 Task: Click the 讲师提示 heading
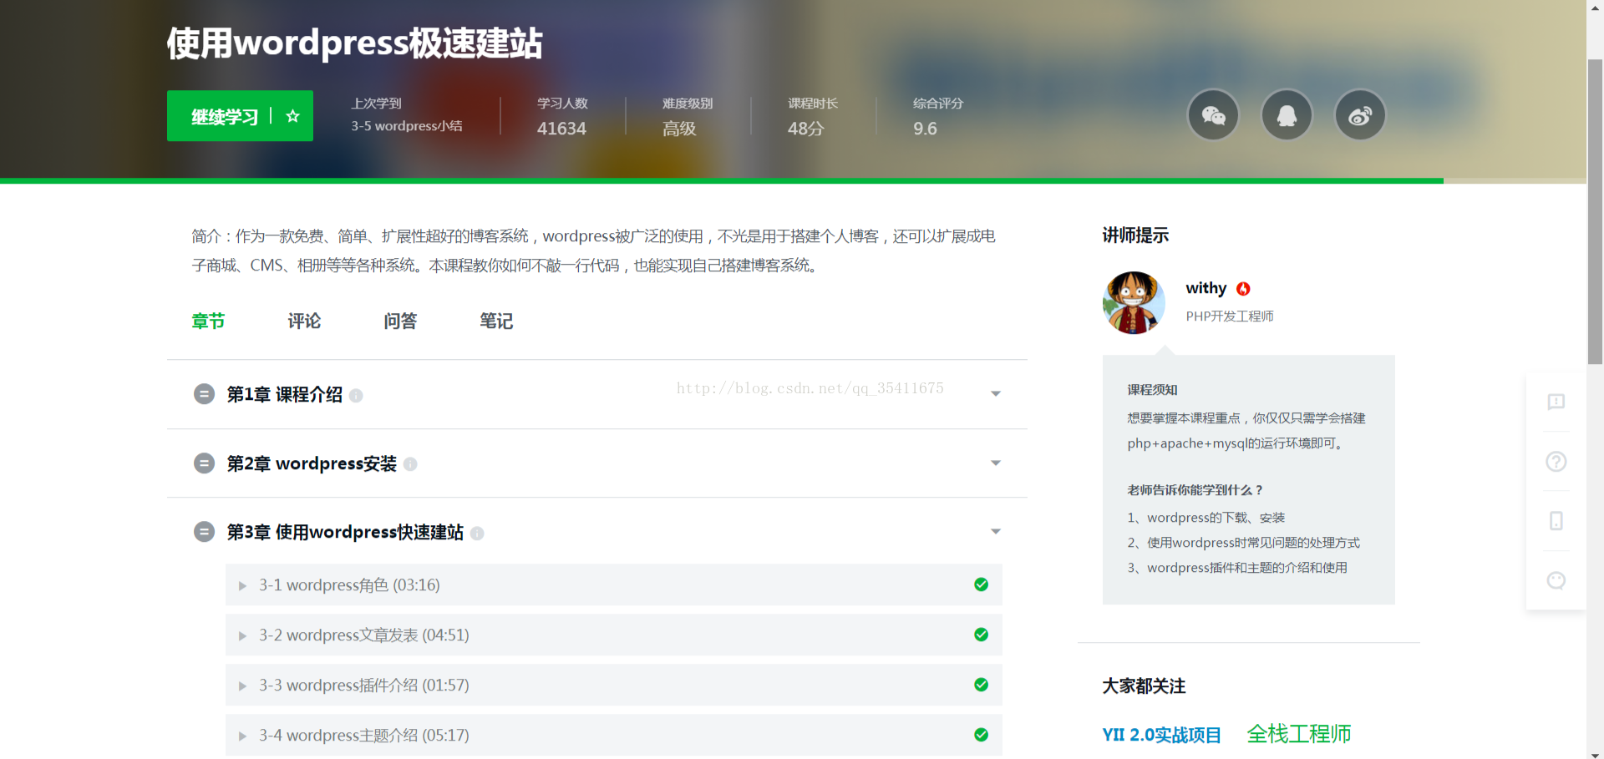click(x=1135, y=235)
